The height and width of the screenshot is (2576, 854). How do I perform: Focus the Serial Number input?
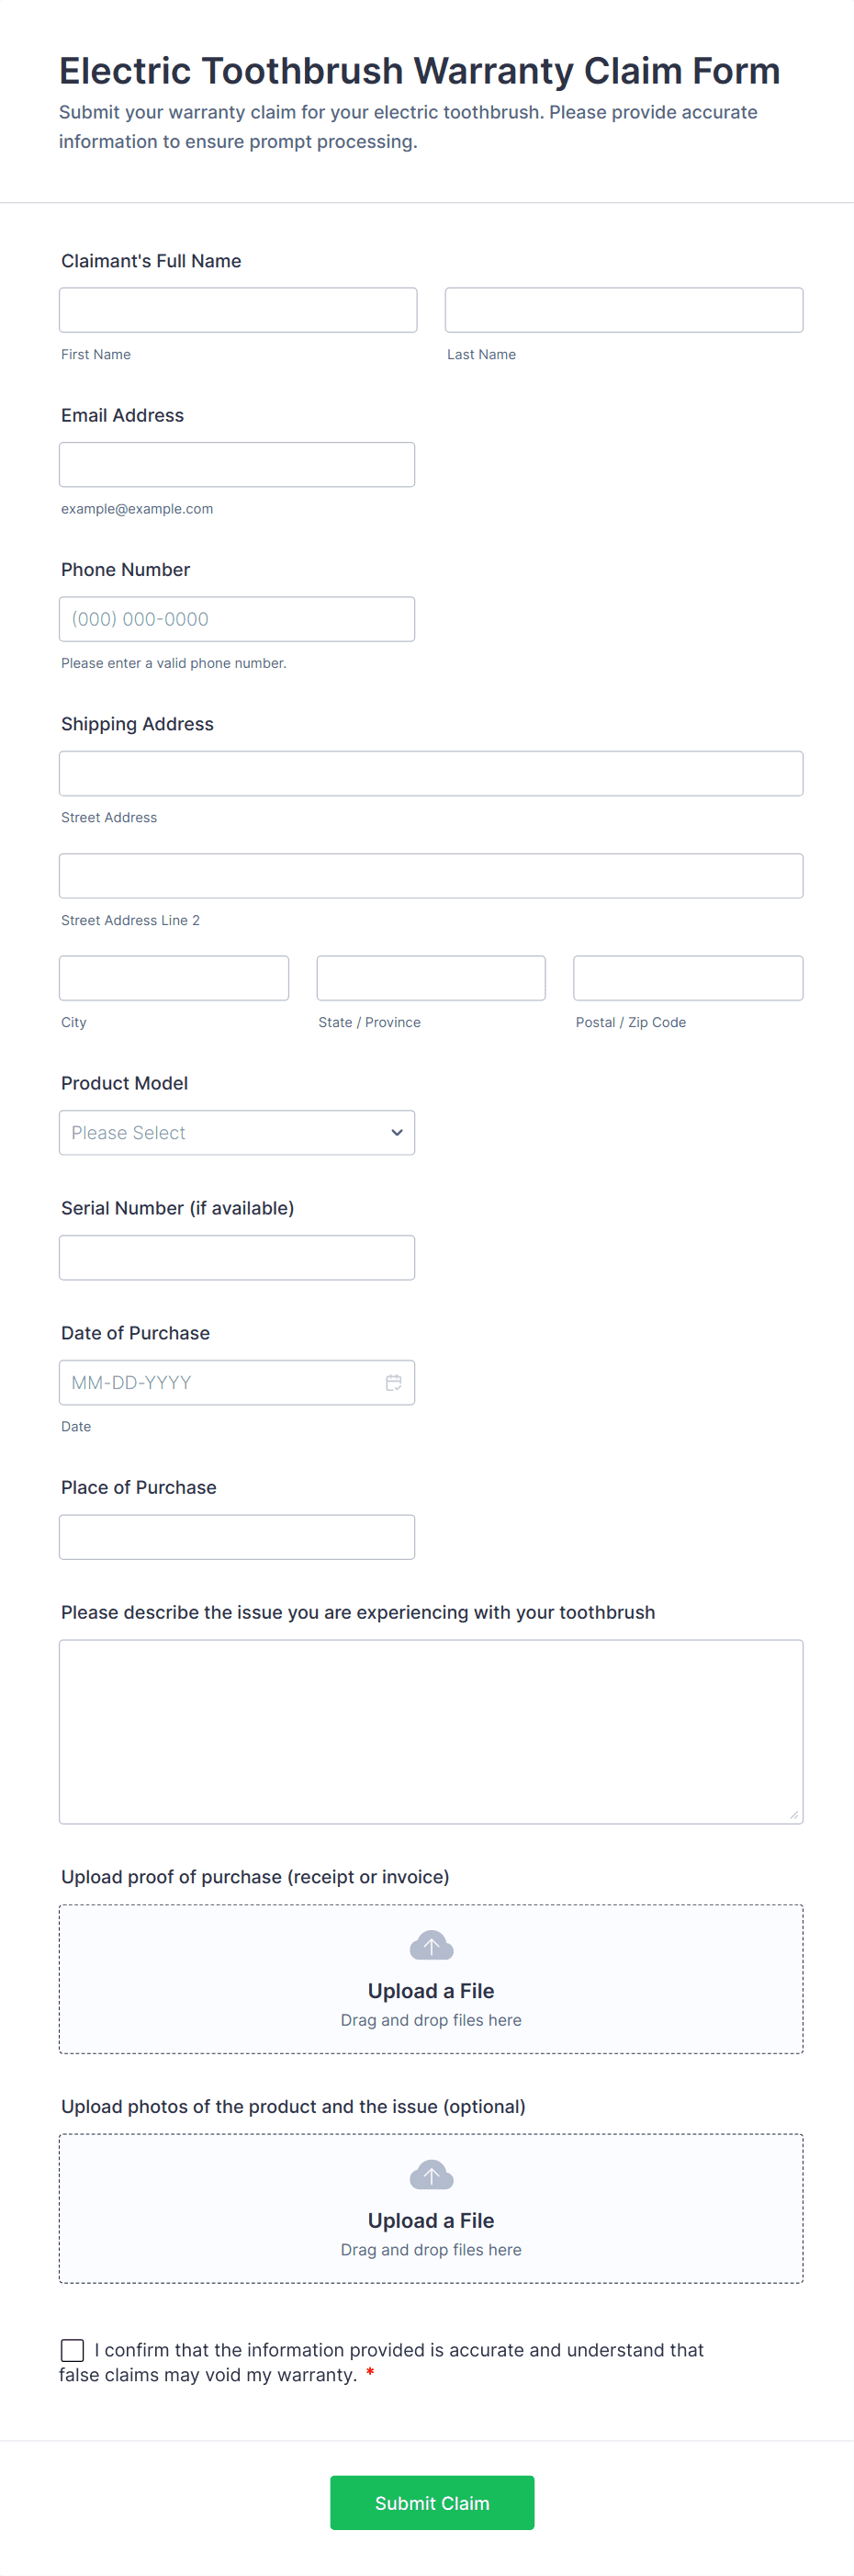[236, 1258]
